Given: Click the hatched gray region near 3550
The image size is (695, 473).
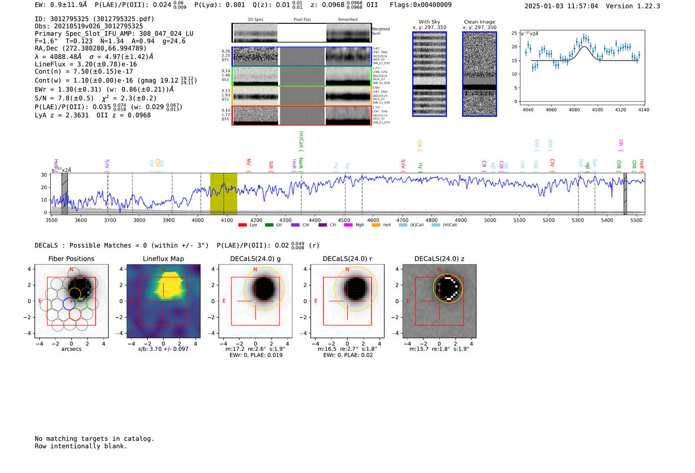Looking at the screenshot, I should pos(65,194).
